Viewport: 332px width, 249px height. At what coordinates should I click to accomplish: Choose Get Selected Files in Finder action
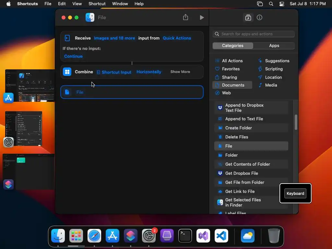click(x=251, y=202)
